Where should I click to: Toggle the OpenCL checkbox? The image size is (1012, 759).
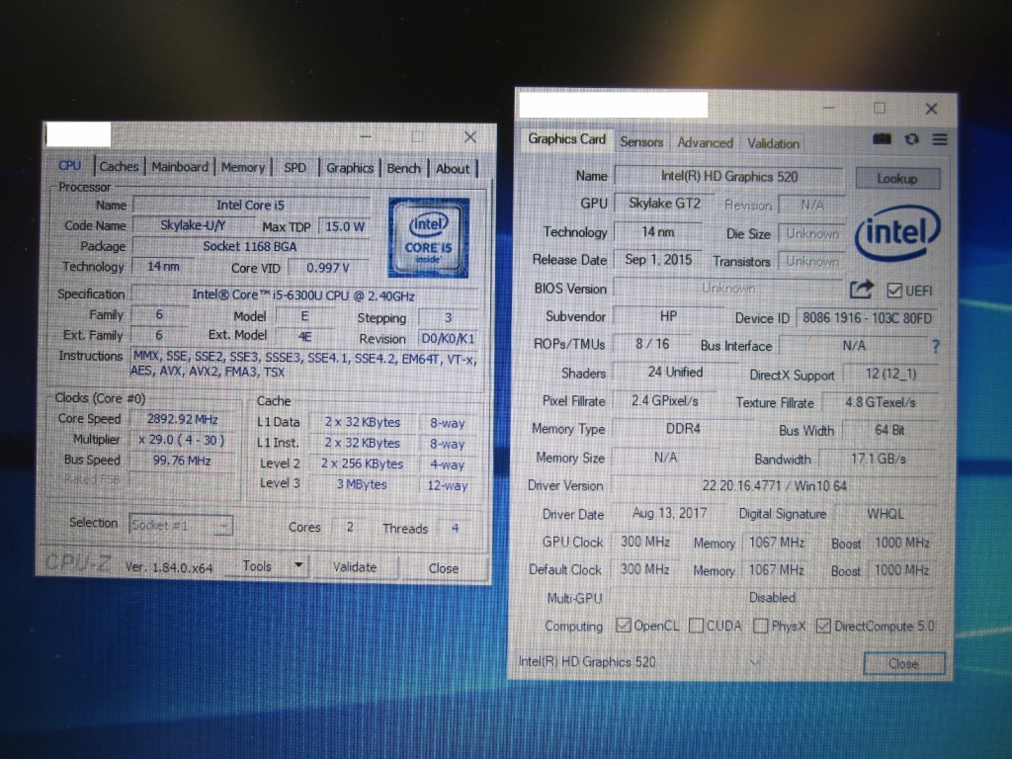click(623, 625)
